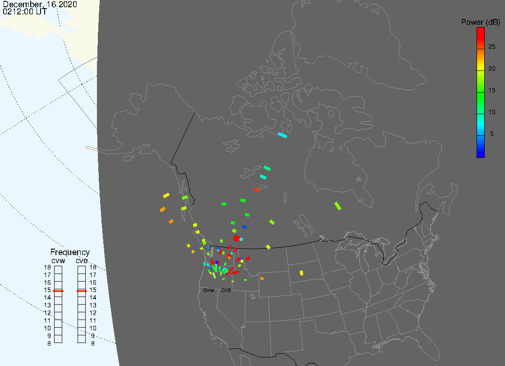Image resolution: width=505 pixels, height=366 pixels.
Task: Select the cvw column header in Frequency legend
Action: (58, 260)
